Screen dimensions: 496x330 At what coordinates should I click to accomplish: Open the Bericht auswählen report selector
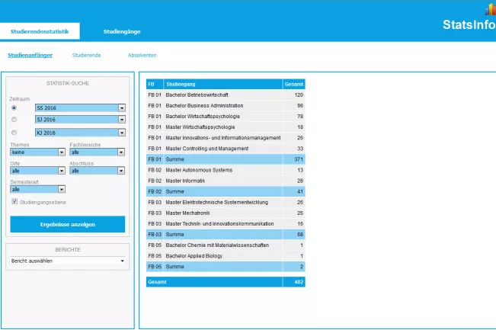coord(68,261)
